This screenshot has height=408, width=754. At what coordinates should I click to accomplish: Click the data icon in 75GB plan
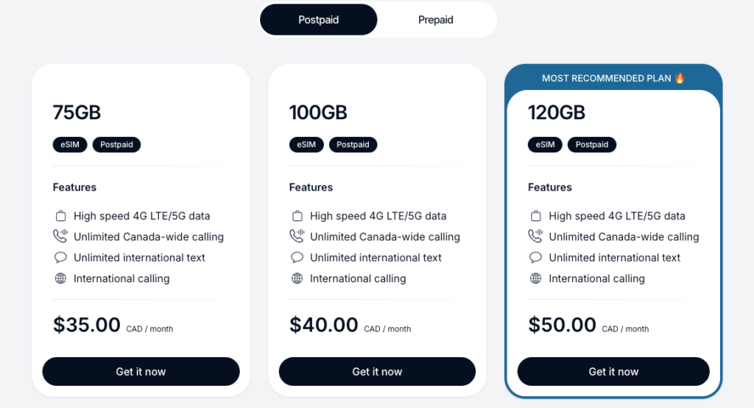point(60,217)
